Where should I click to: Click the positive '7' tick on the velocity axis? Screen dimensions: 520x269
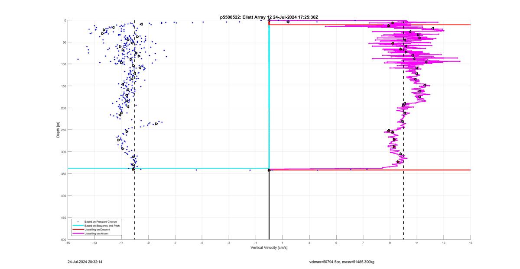tap(363, 243)
